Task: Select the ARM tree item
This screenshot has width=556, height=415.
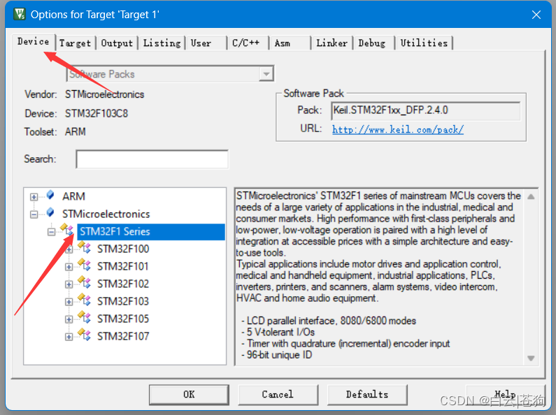Action: pyautogui.click(x=73, y=196)
